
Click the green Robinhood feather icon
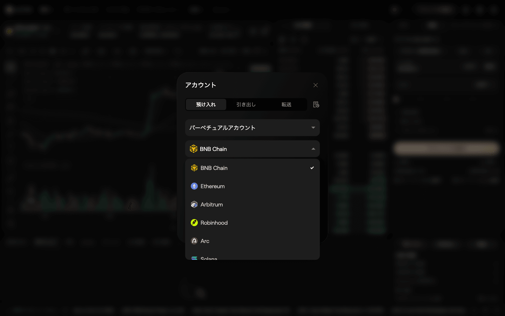[194, 223]
